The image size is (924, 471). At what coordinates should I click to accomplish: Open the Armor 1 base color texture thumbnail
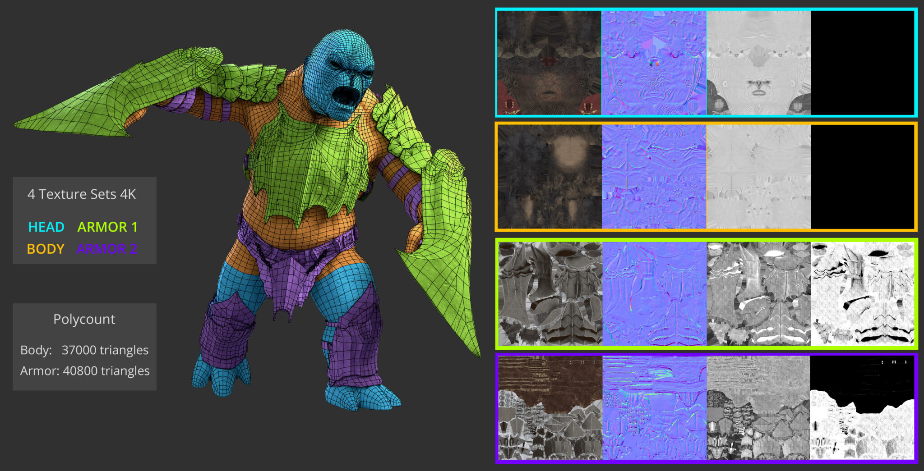click(549, 294)
